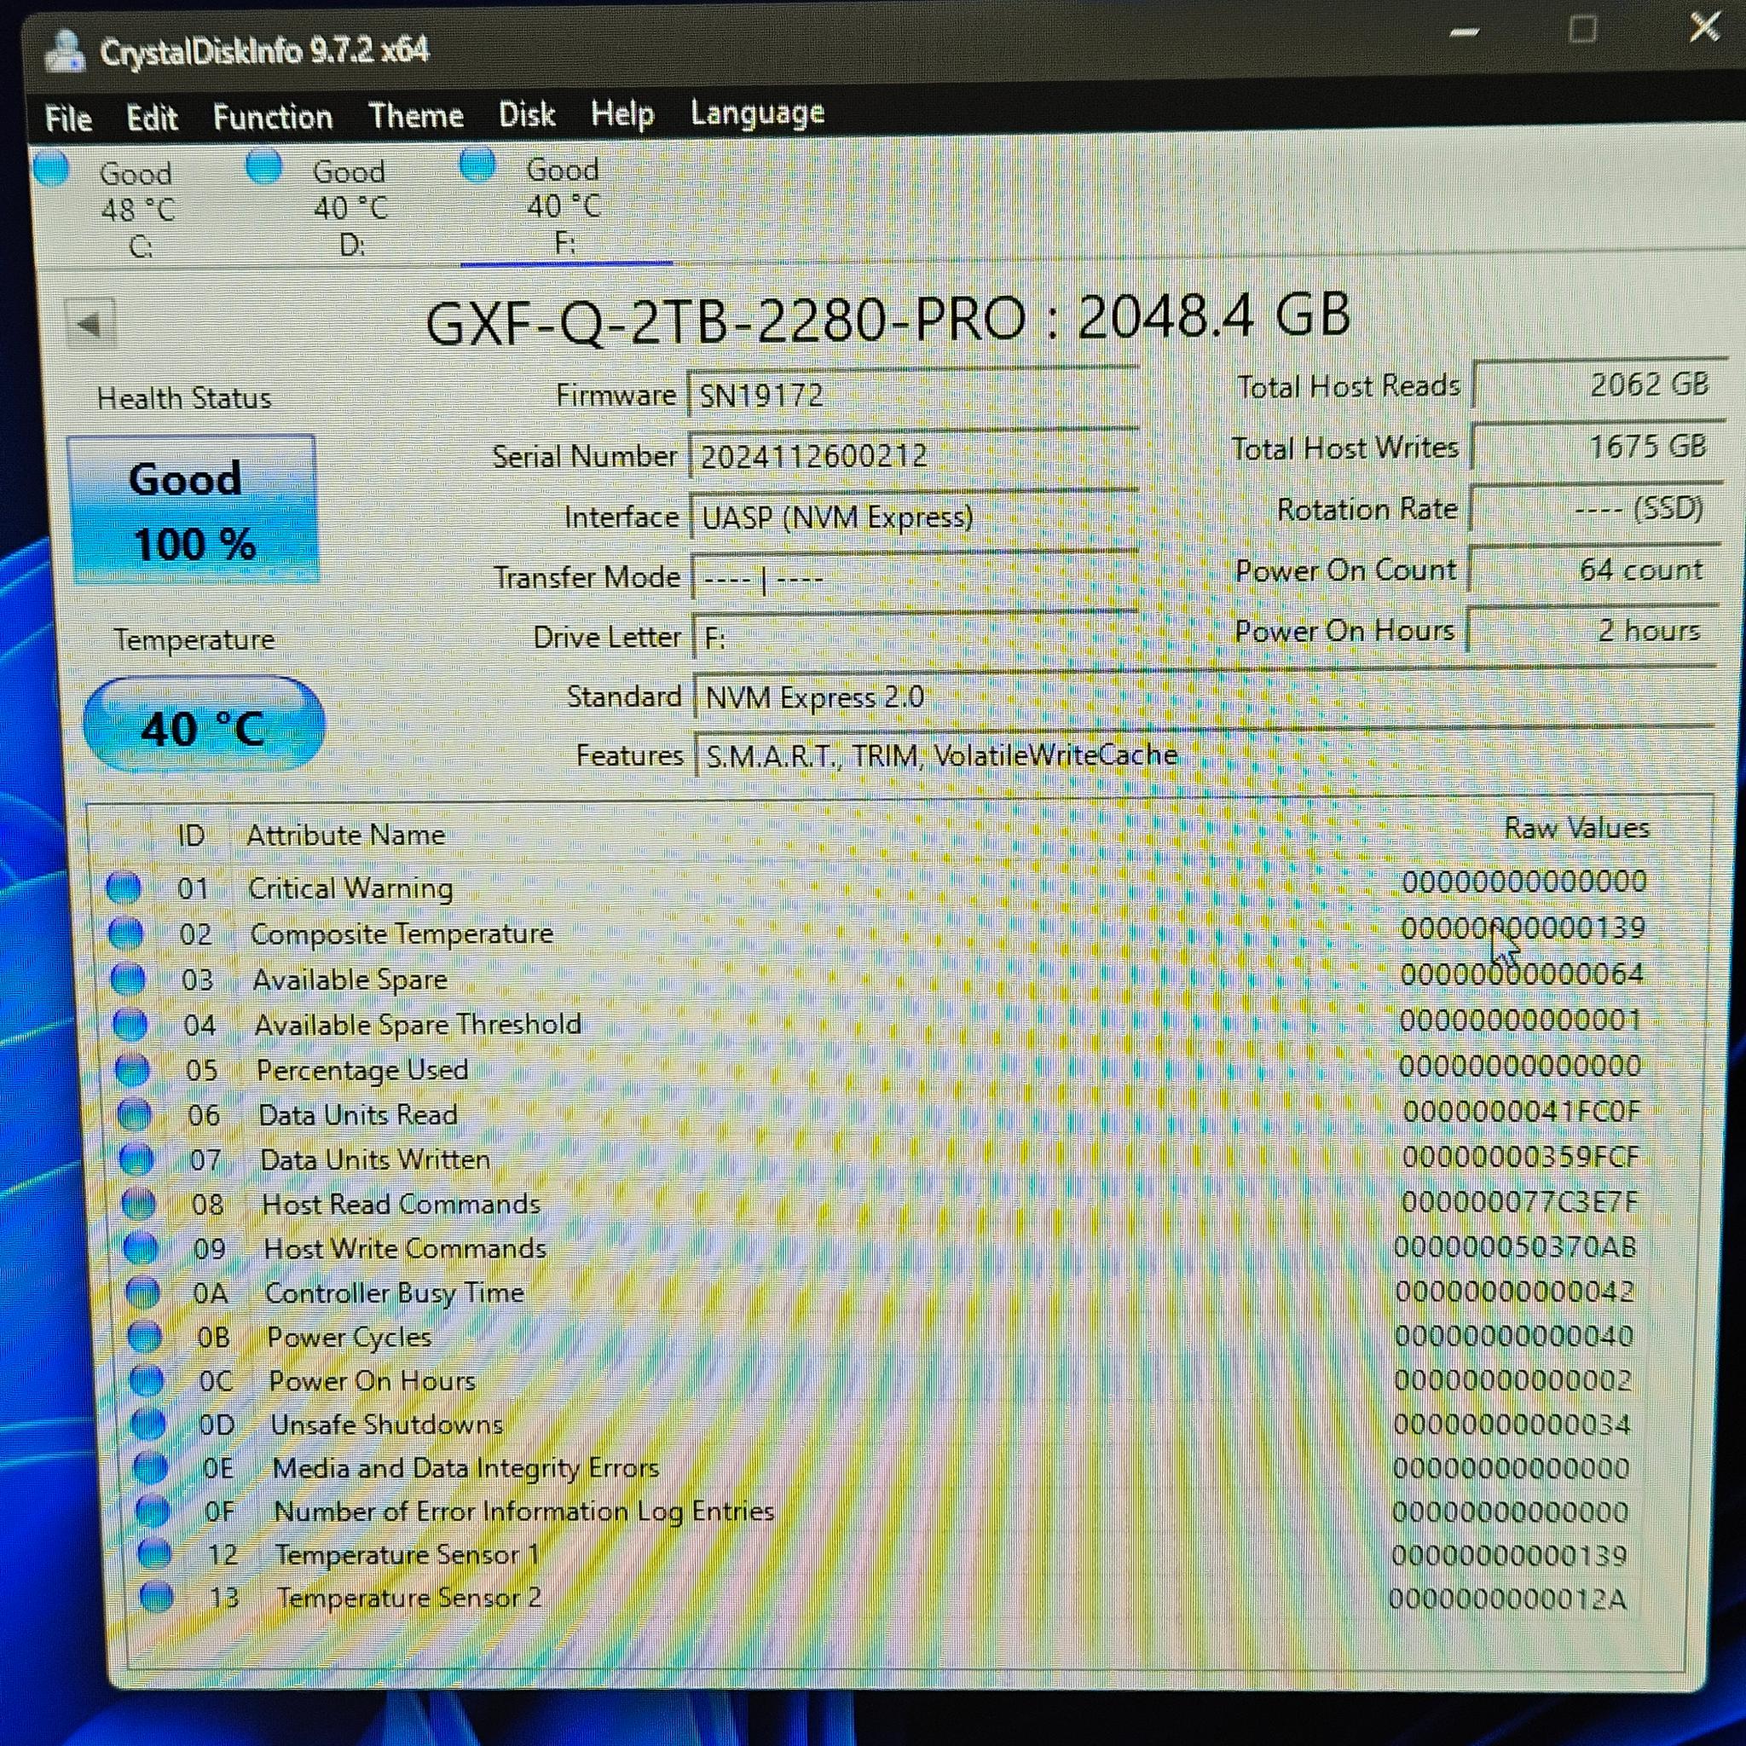Select the C: drive tab
This screenshot has height=1746, width=1746.
point(137,209)
